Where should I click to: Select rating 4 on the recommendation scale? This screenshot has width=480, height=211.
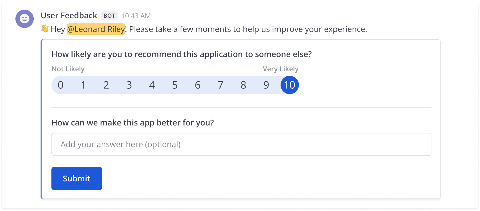(152, 85)
